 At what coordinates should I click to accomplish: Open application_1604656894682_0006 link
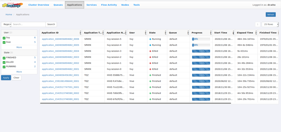point(60,39)
